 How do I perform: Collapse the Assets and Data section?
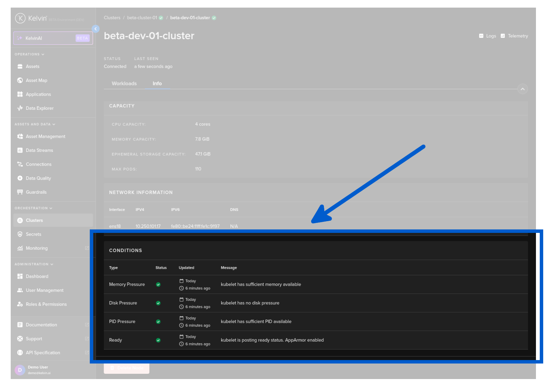(54, 124)
